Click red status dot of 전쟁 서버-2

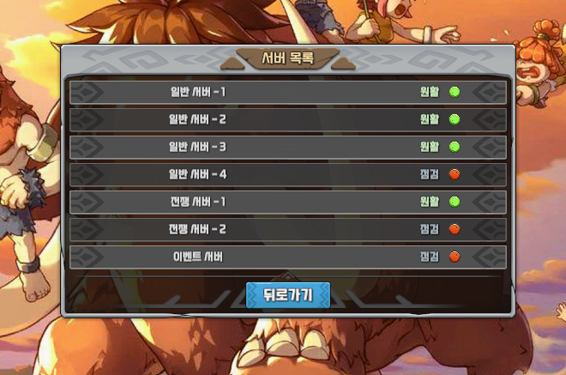455,229
